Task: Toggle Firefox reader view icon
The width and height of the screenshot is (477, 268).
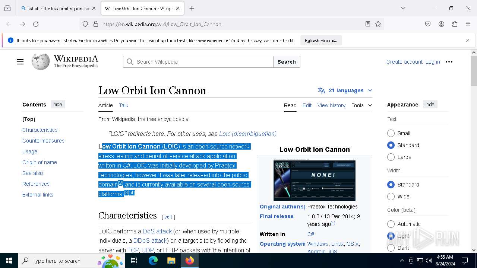Action: click(368, 24)
